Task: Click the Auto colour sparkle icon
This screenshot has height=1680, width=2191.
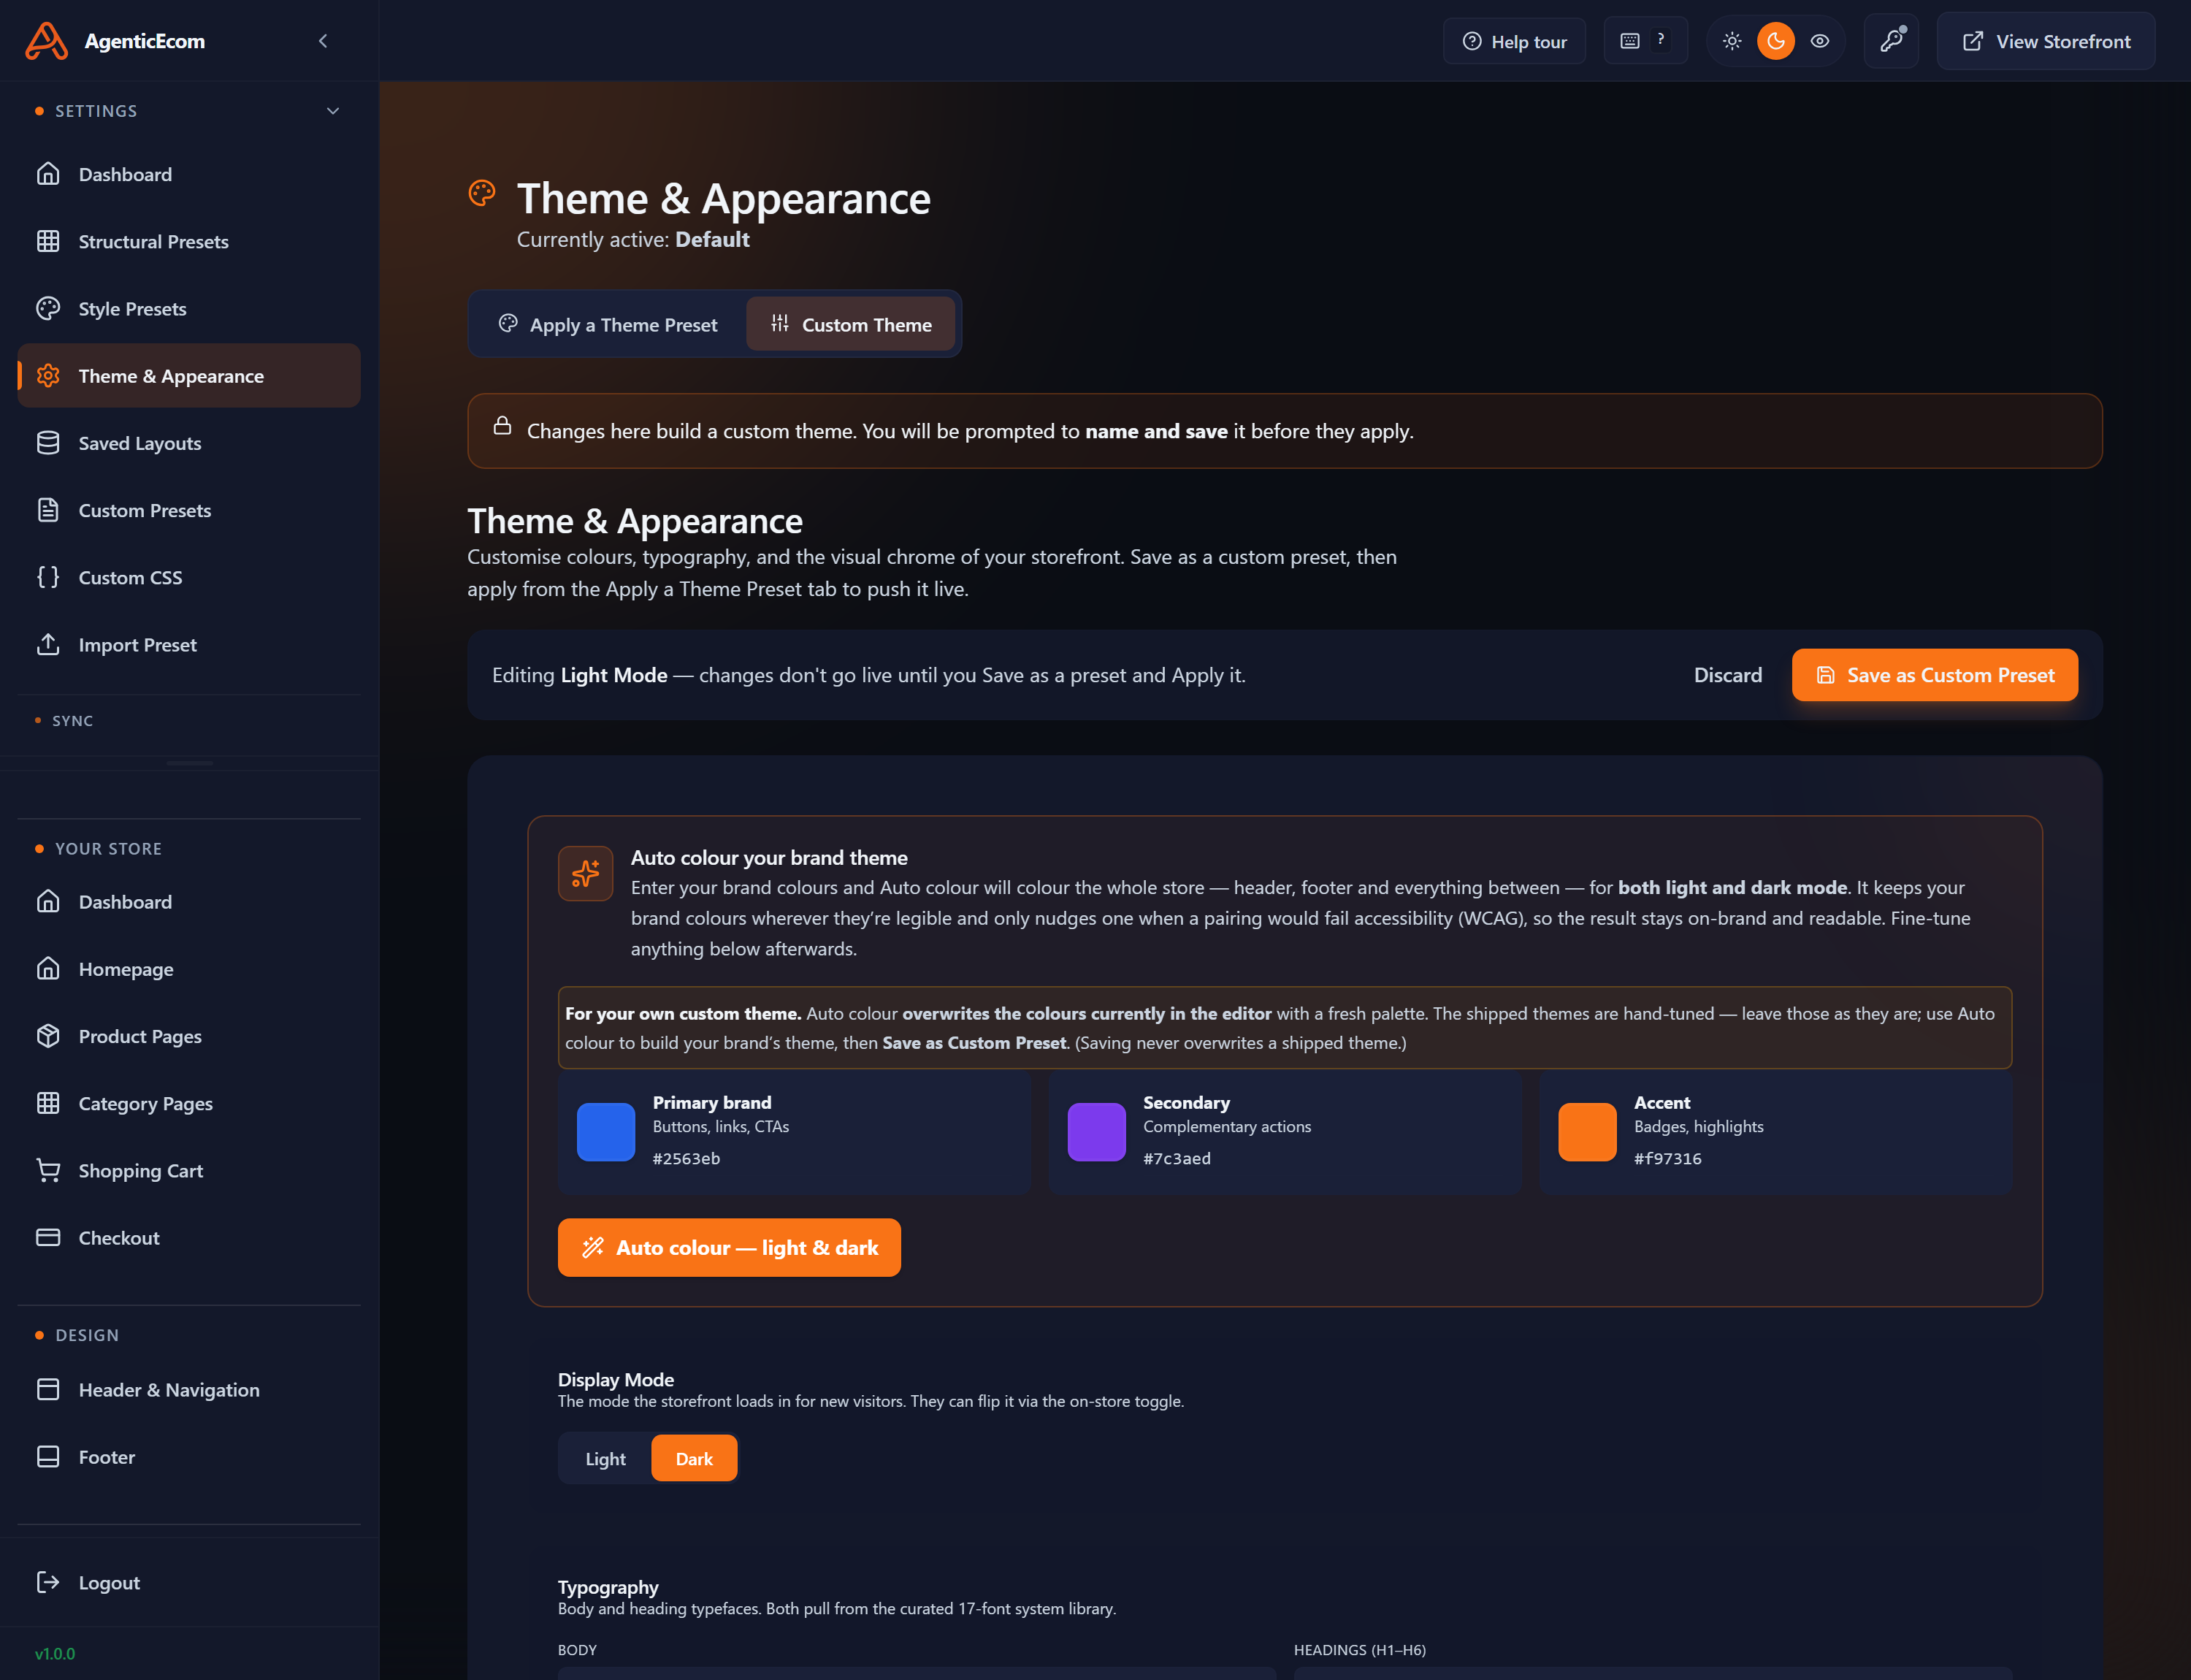Action: [585, 873]
